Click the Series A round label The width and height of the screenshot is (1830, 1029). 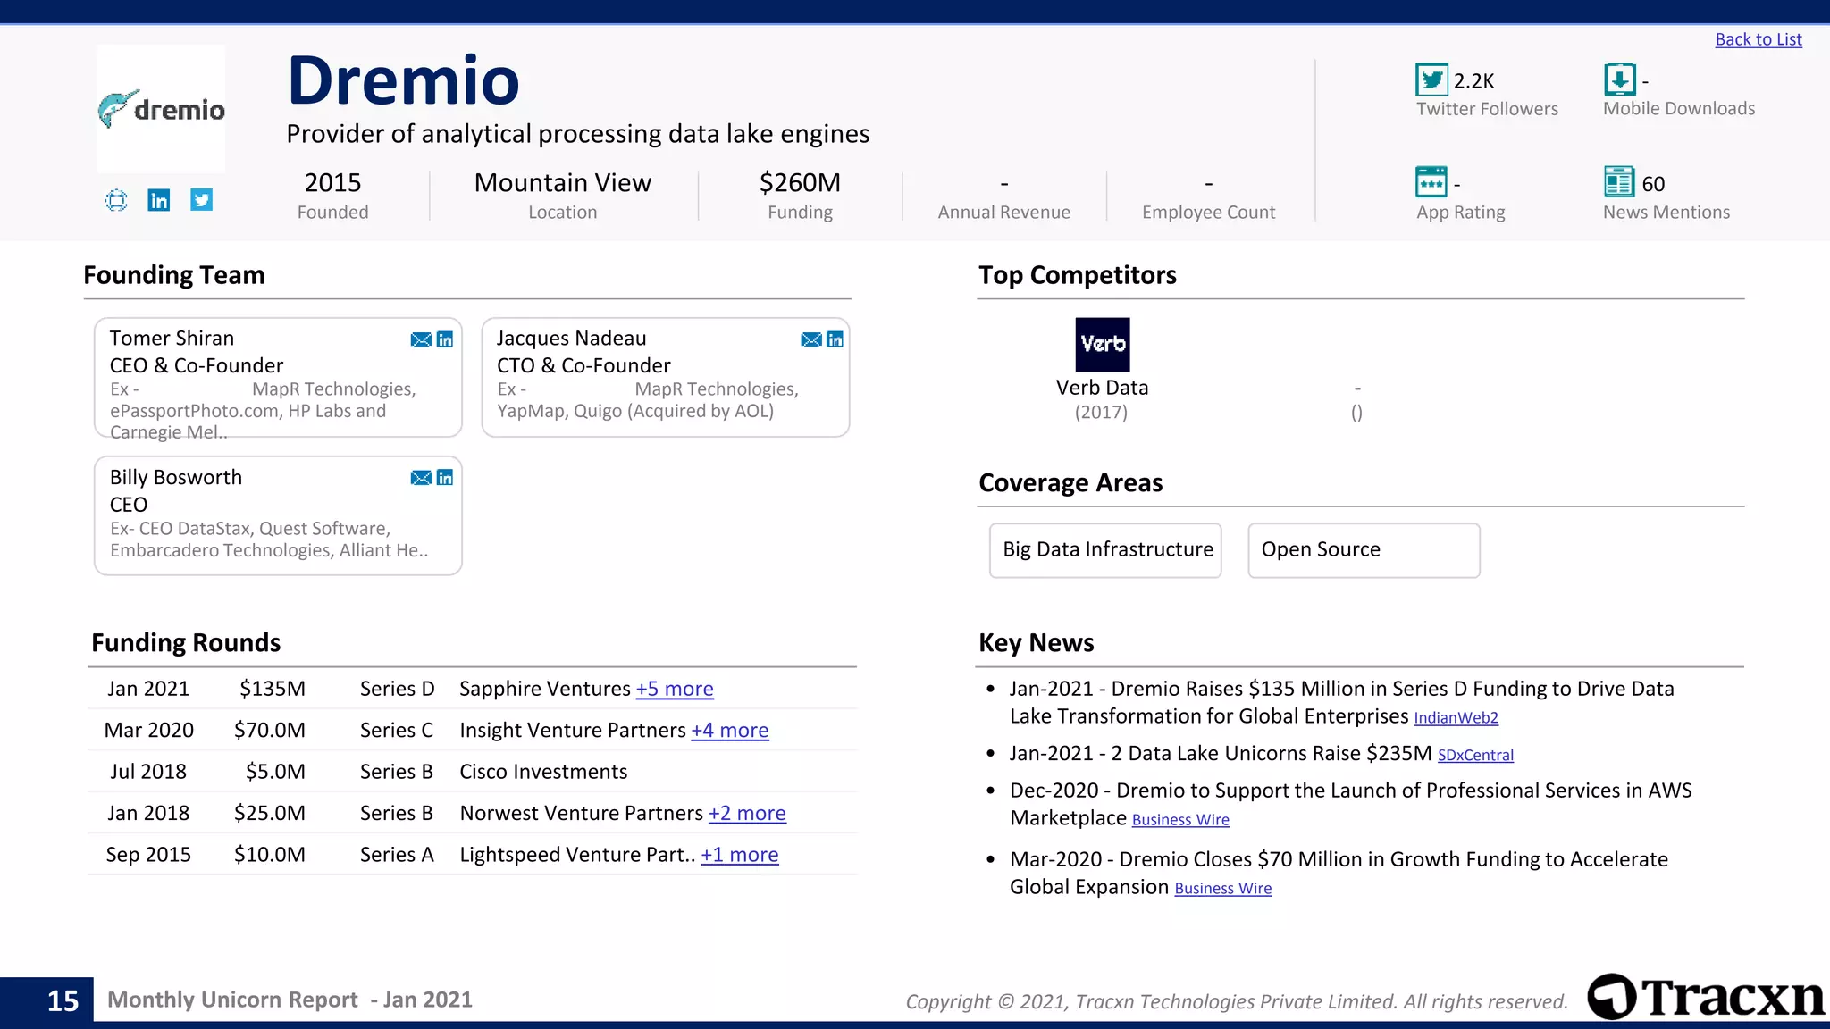tap(397, 855)
